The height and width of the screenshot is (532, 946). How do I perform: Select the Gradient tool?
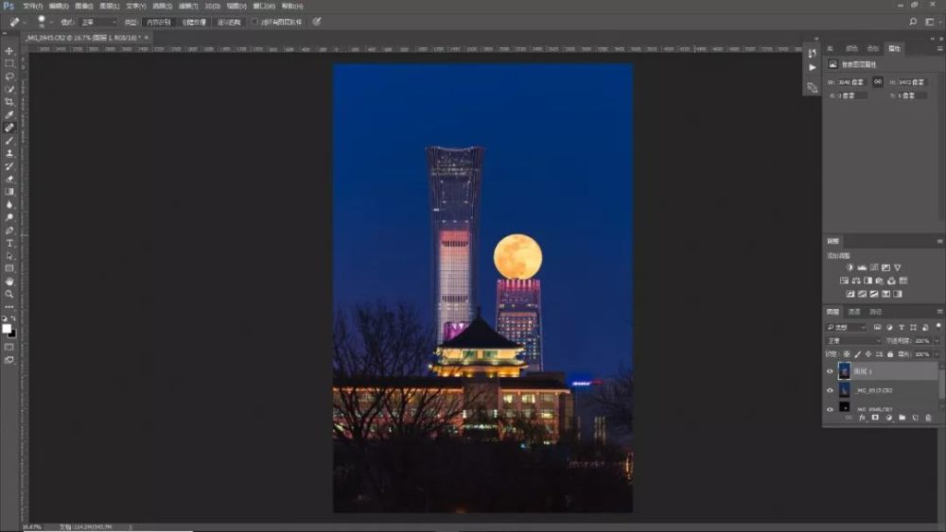click(9, 192)
